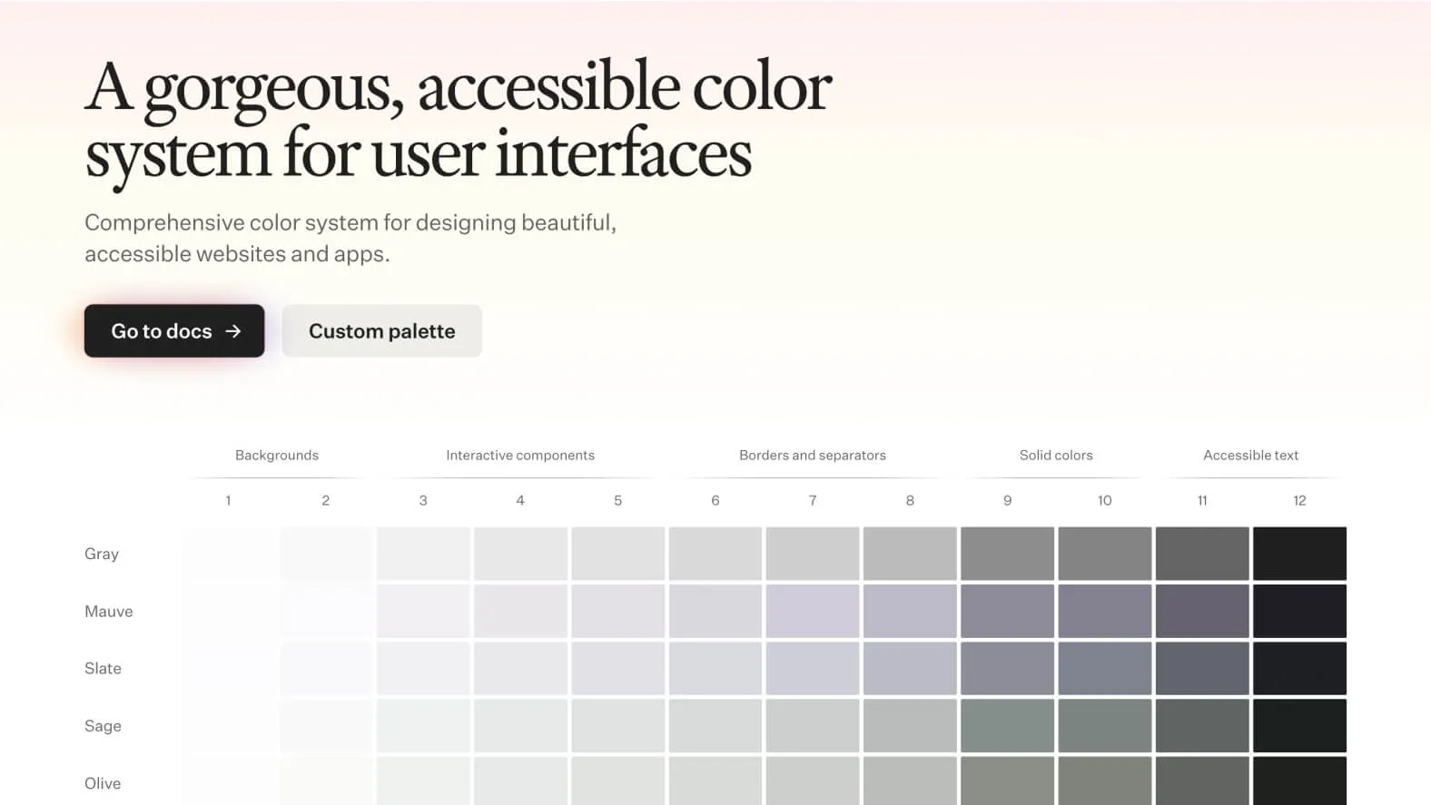This screenshot has width=1431, height=805.
Task: Select the Sage step 12 swatch
Action: [x=1299, y=726]
